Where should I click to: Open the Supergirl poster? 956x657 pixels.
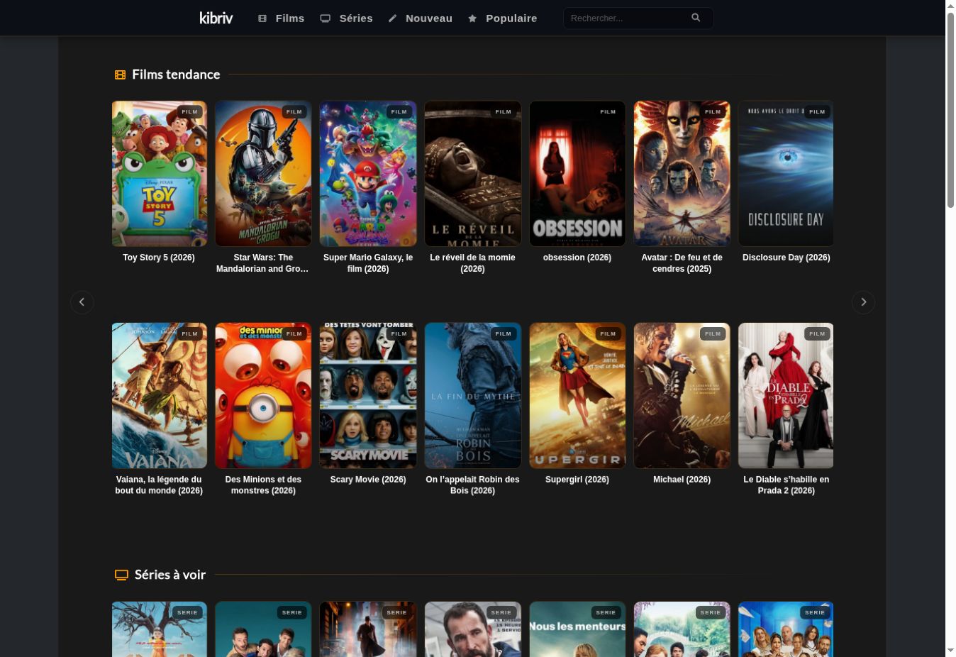point(577,396)
